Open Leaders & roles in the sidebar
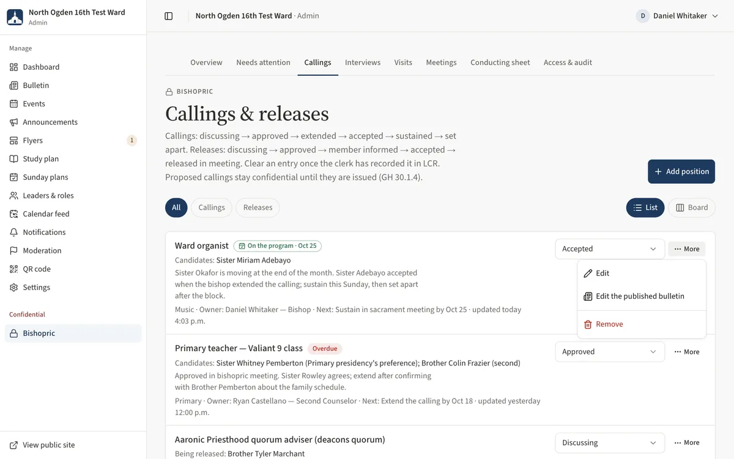734x459 pixels. pos(73,195)
